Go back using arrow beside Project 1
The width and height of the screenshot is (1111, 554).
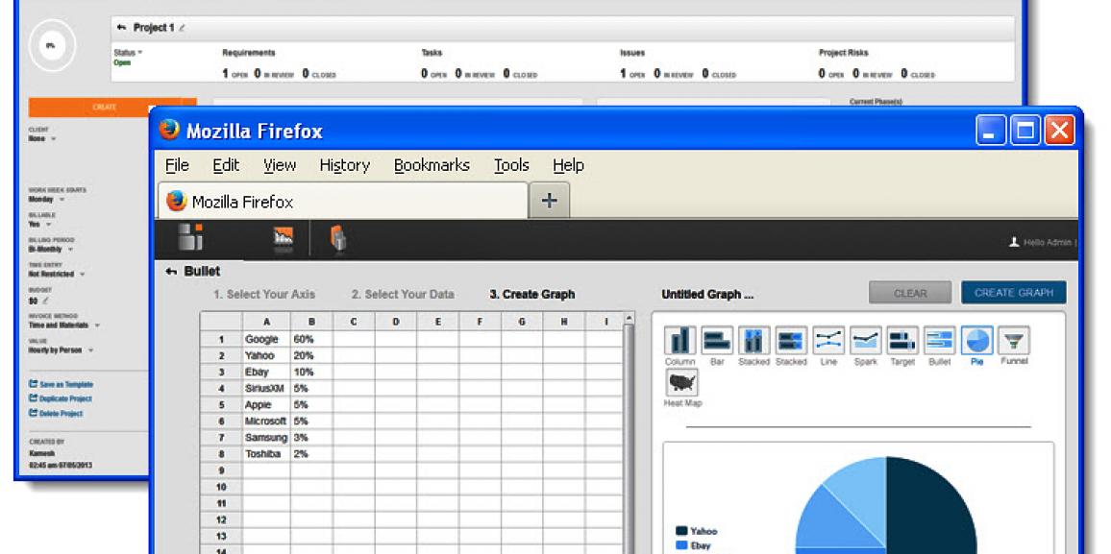(121, 28)
